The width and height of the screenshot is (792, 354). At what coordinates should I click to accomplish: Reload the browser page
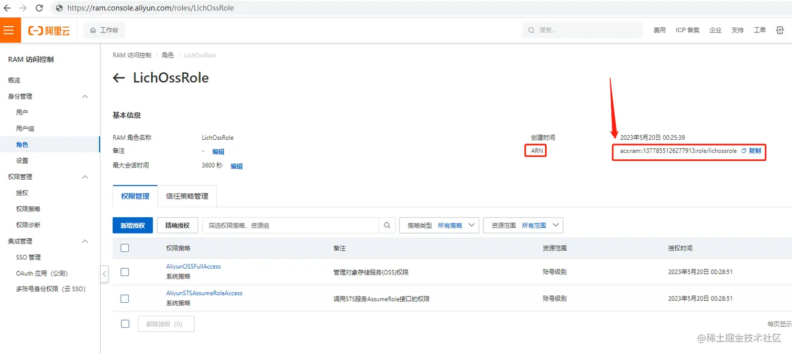tap(39, 8)
